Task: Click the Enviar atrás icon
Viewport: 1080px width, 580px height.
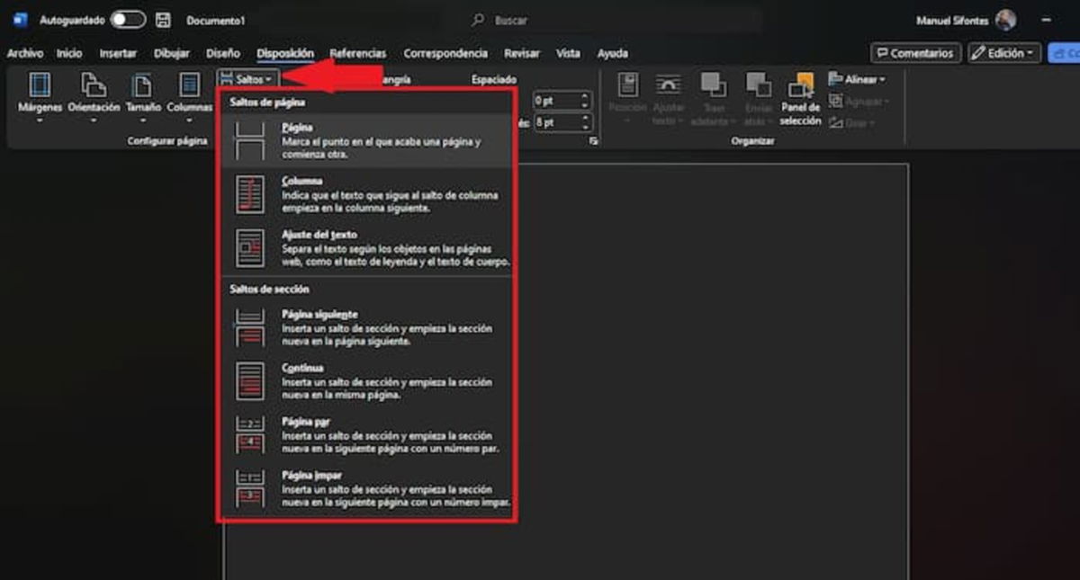Action: [759, 85]
